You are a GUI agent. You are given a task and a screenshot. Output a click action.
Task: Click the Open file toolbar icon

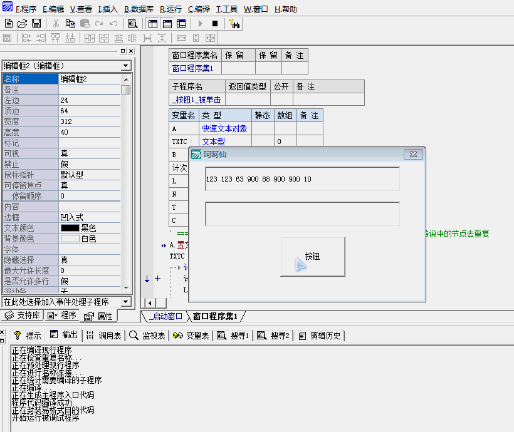click(x=23, y=24)
